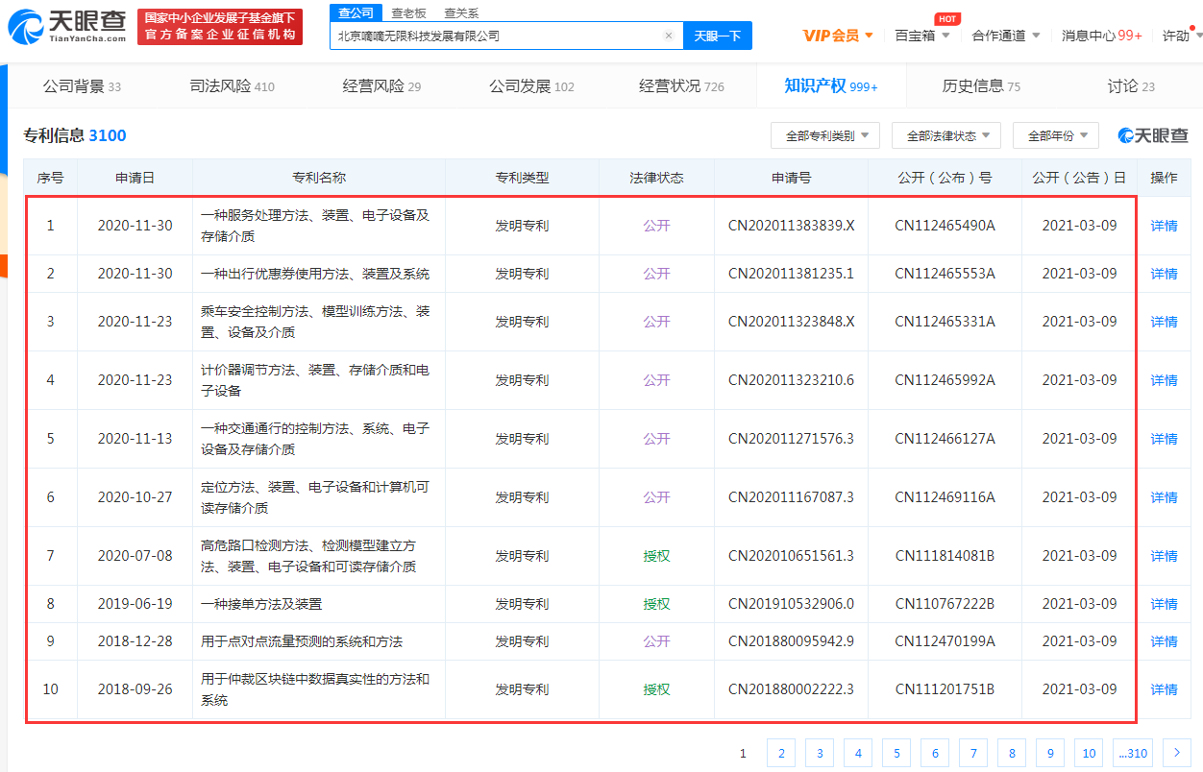This screenshot has height=772, width=1203.
Task: Open 详情 for patent CN111201751B
Action: [1164, 689]
